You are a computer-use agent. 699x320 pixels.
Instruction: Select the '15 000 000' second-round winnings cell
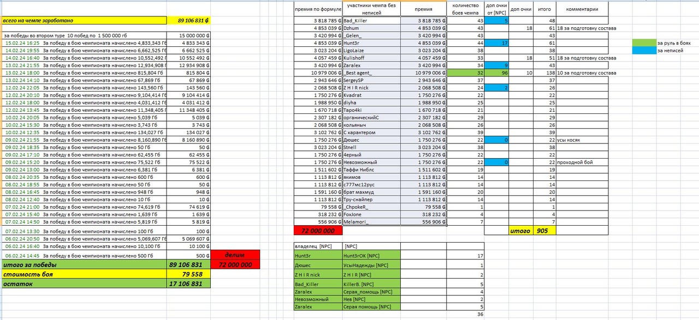[x=188, y=35]
